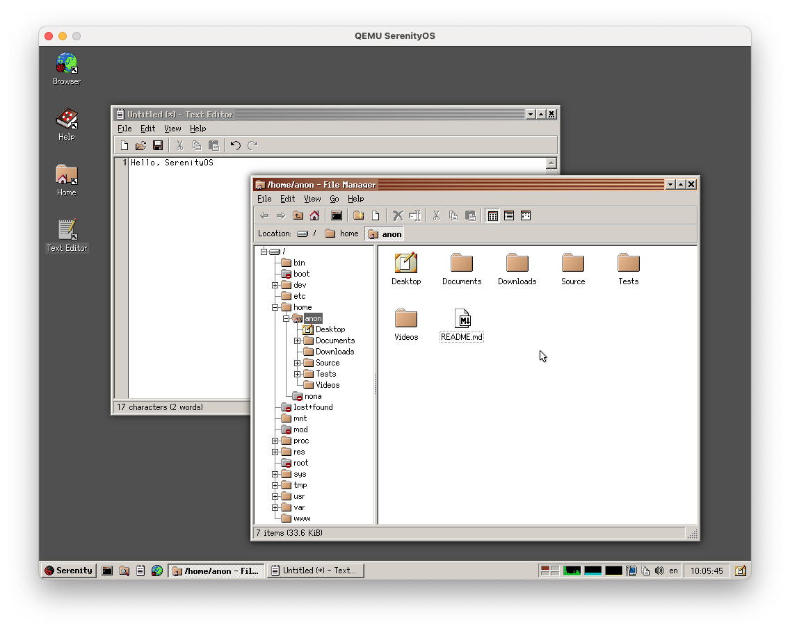Select the Home desktop icon
Viewport: 790px width, 631px height.
point(67,180)
